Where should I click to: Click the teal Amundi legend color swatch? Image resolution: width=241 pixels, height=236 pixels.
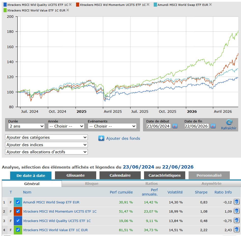pos(155,5)
